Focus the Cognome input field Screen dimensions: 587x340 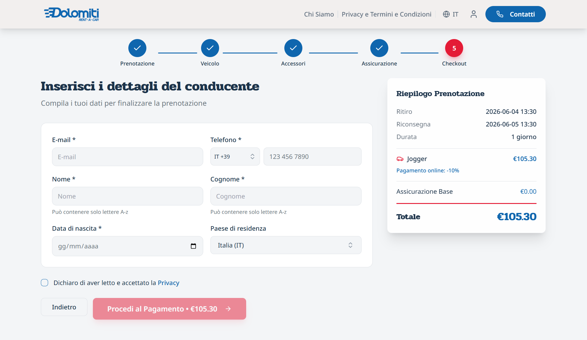[286, 196]
